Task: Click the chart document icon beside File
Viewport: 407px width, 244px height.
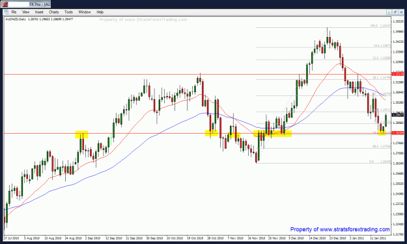Action: (x=7, y=12)
